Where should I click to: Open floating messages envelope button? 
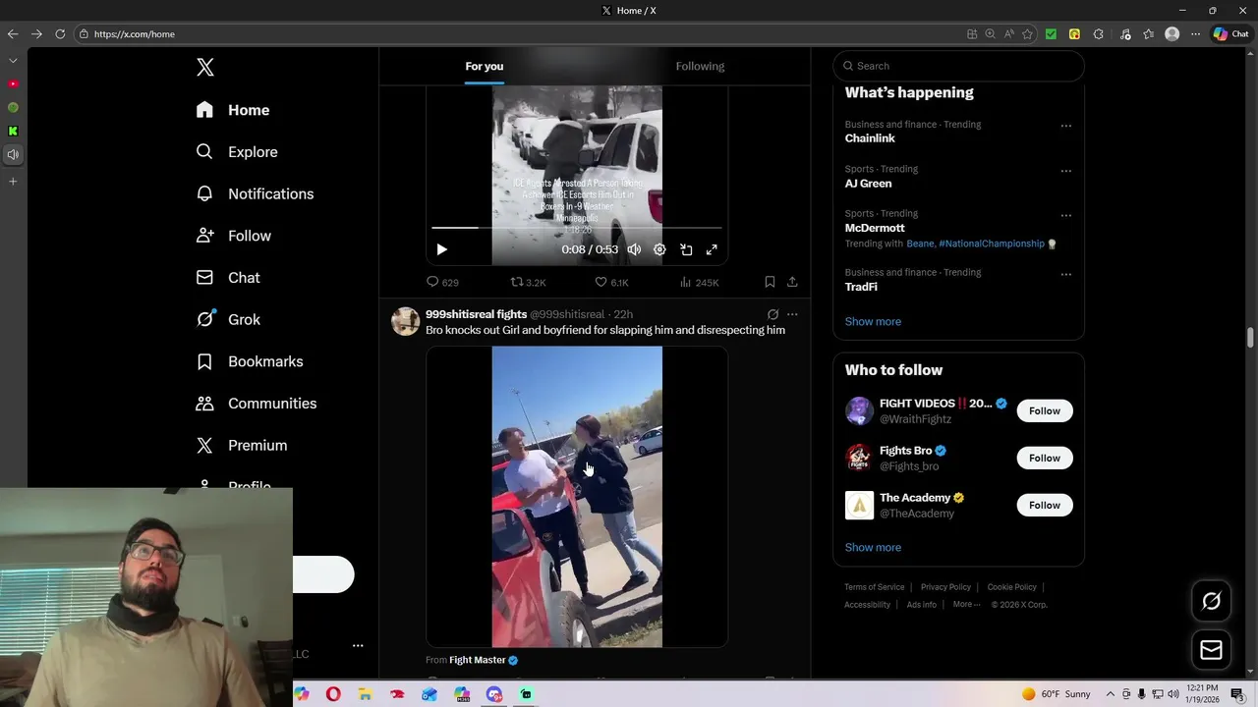pyautogui.click(x=1211, y=650)
